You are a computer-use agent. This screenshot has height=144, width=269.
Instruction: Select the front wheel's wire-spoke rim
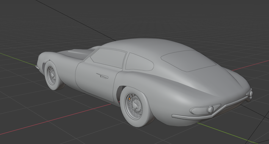tap(51, 75)
